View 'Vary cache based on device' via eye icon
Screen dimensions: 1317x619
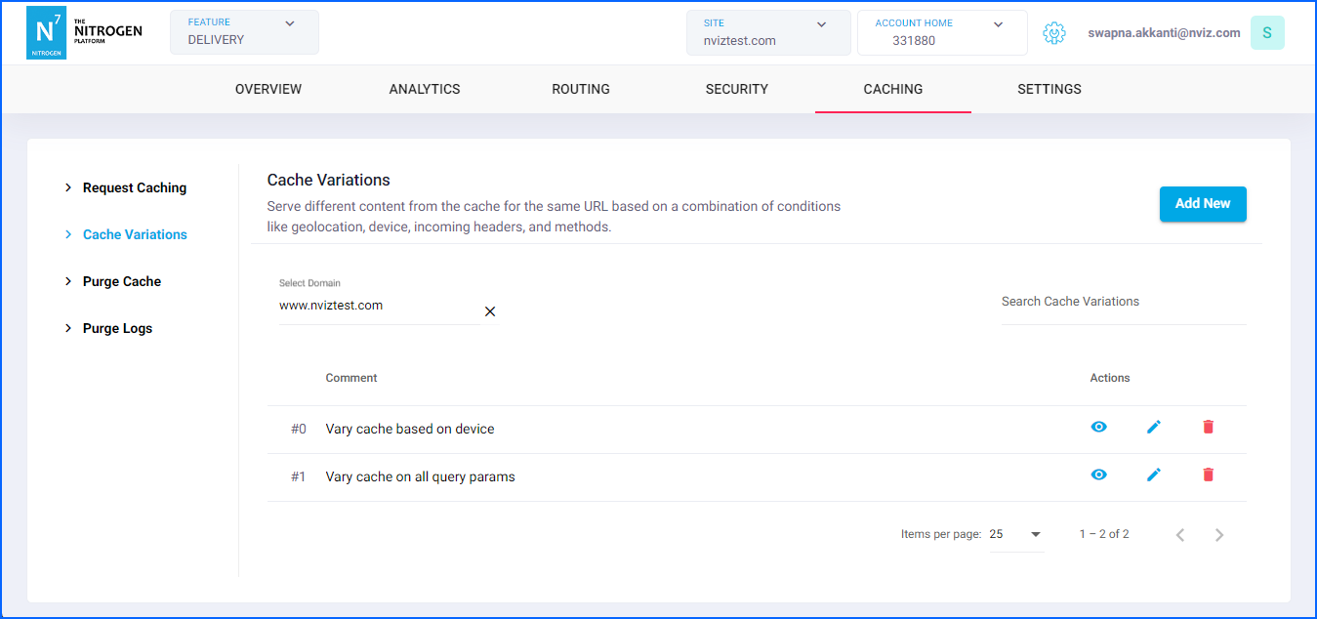(1098, 428)
